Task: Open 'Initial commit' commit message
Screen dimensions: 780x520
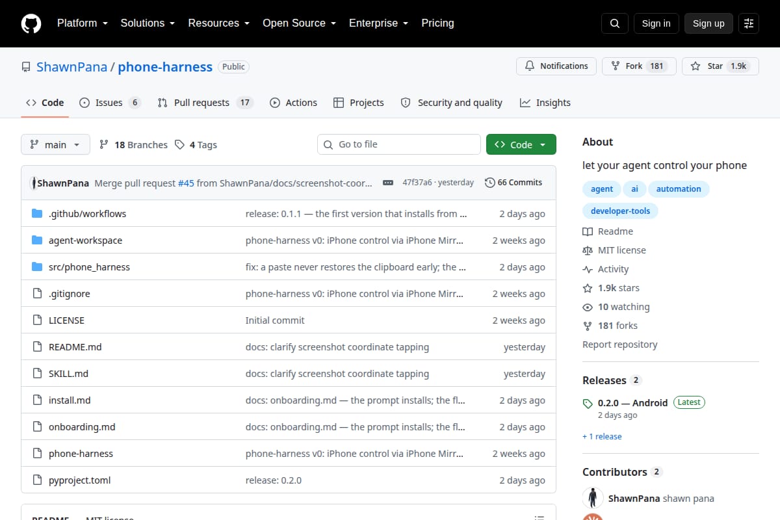Action: coord(275,320)
